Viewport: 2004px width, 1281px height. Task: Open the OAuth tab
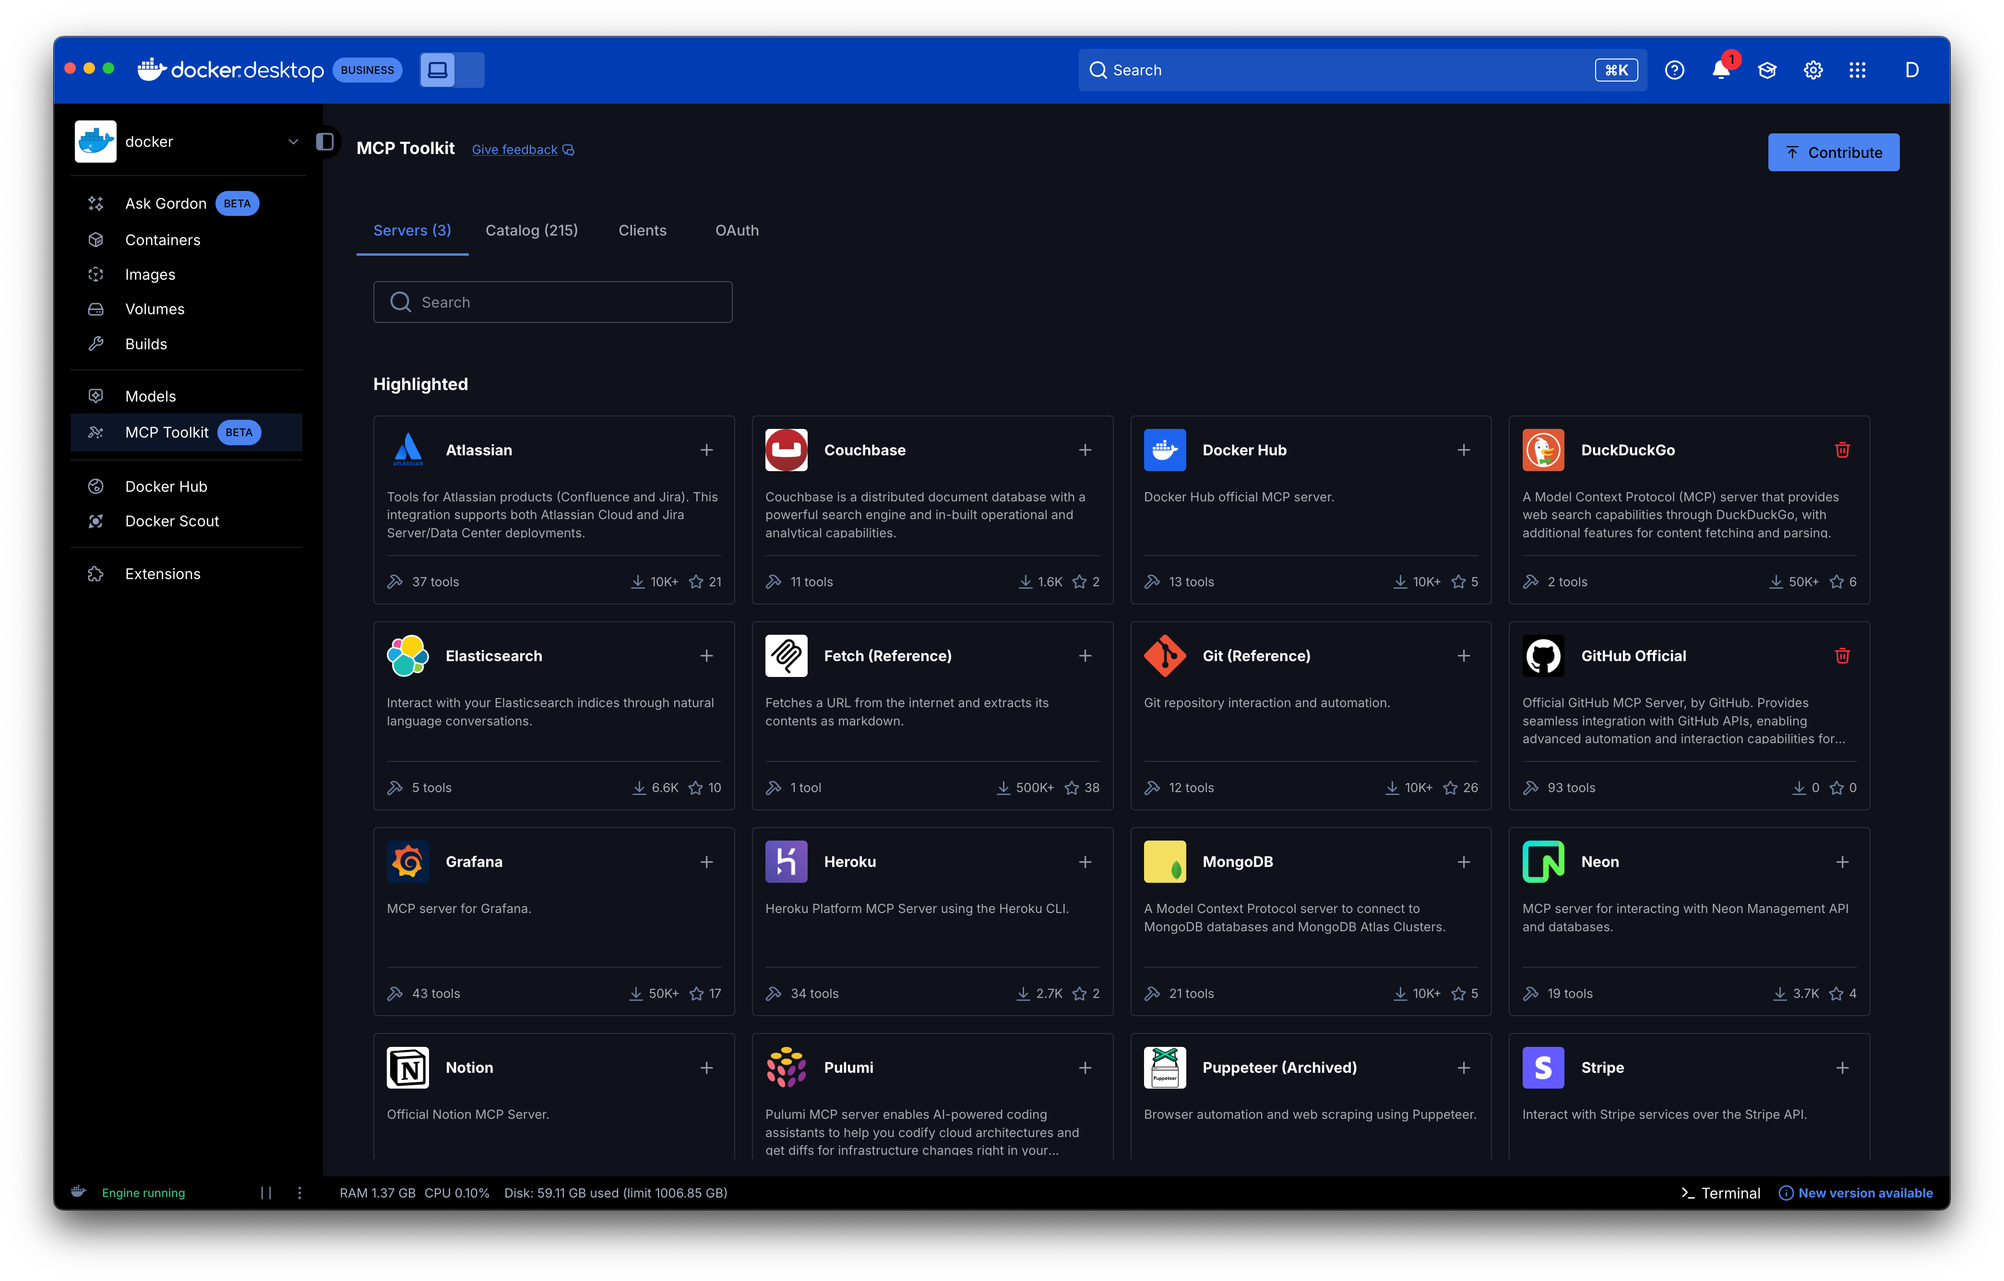(x=737, y=230)
